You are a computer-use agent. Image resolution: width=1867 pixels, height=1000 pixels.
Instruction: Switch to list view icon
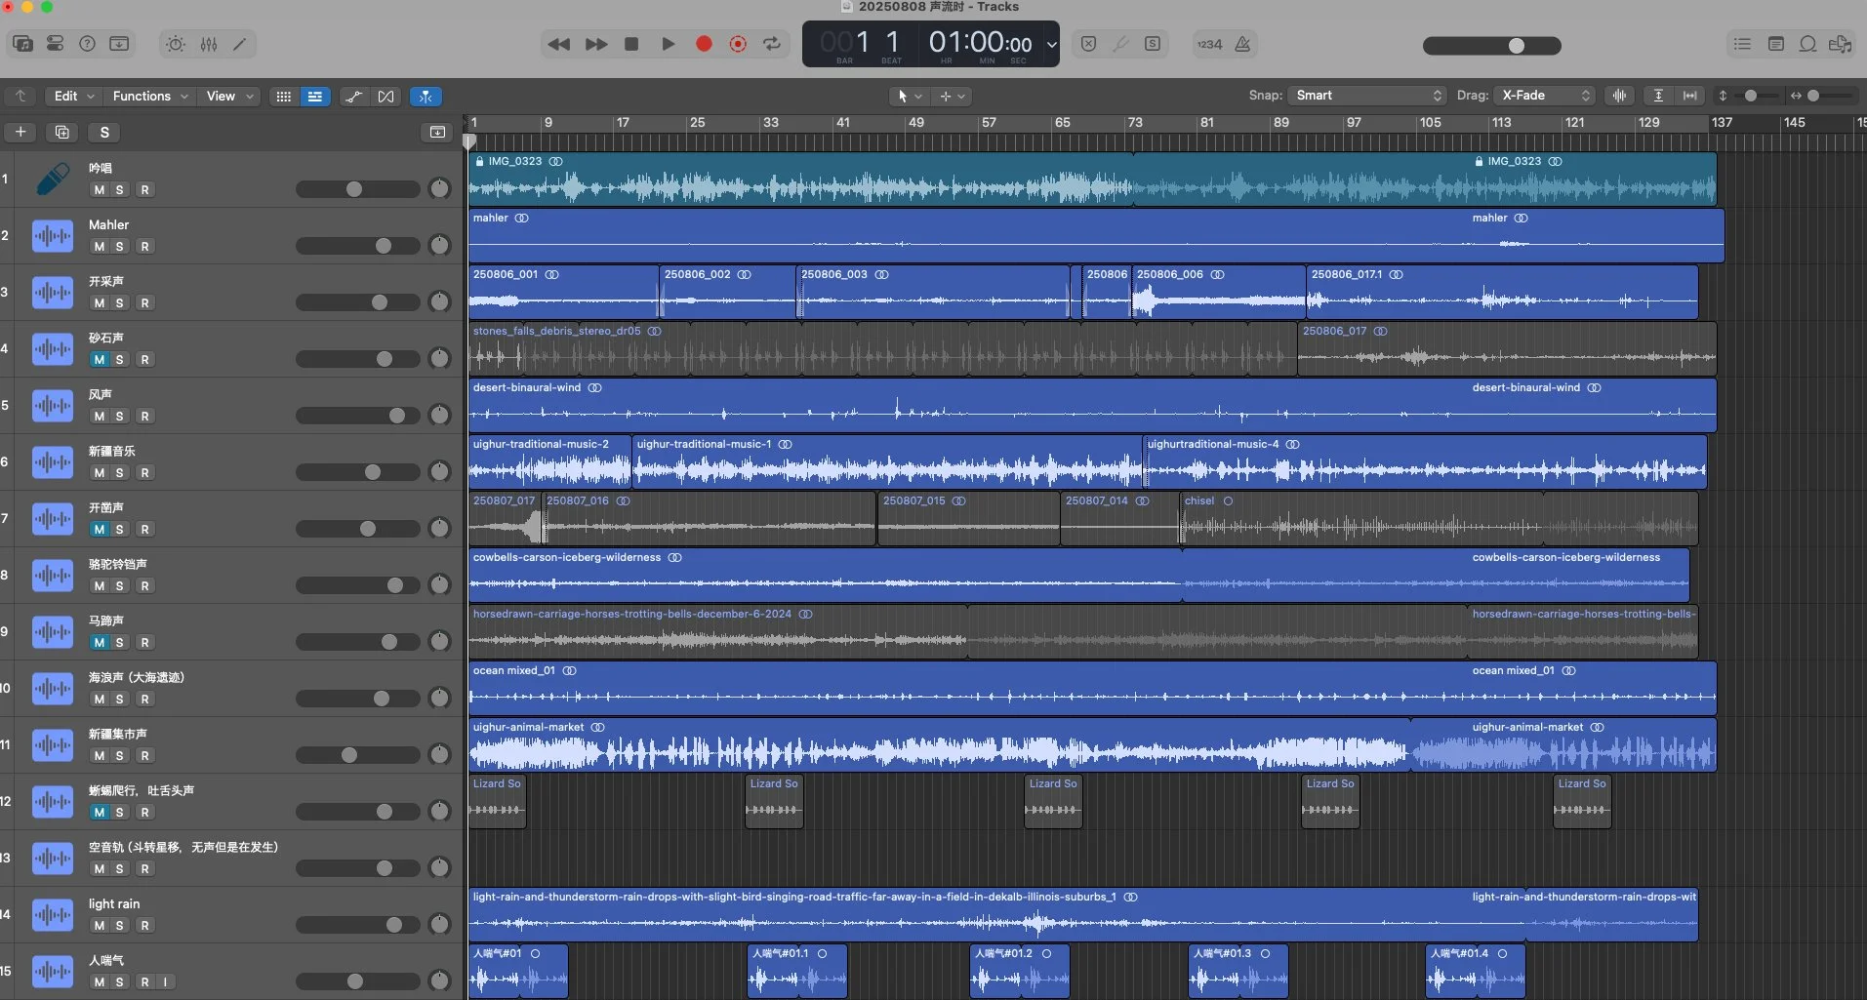(314, 97)
